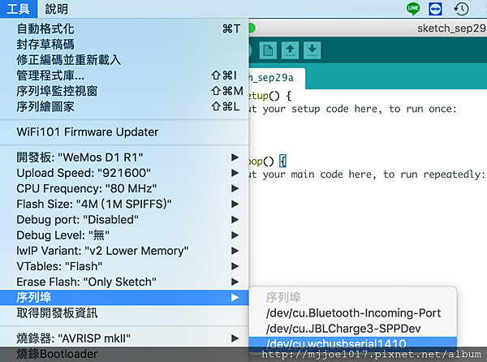487x362 pixels.
Task: Open the LINE menu bar icon
Action: tap(413, 9)
